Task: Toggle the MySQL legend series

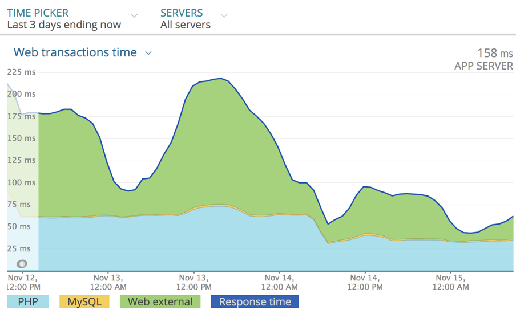Action: point(84,301)
